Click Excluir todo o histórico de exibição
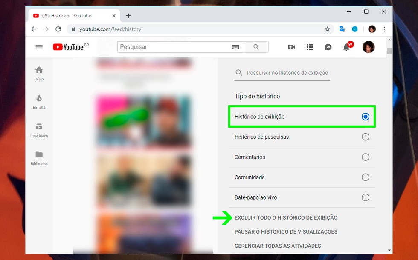Screen dimensions: 418x260 click(x=286, y=218)
